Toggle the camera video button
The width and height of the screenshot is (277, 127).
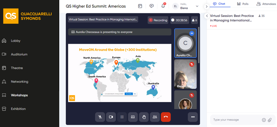111,117
